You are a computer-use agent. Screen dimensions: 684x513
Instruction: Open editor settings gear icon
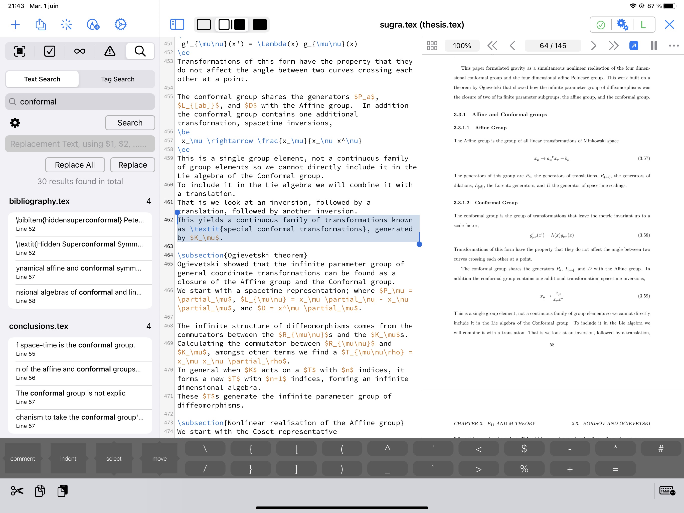tap(15, 122)
